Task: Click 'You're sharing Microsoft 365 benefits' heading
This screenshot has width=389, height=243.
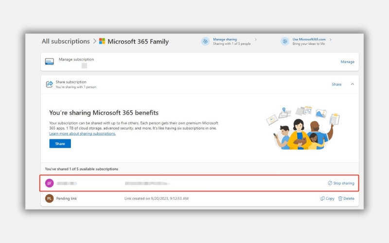Action: [x=104, y=113]
